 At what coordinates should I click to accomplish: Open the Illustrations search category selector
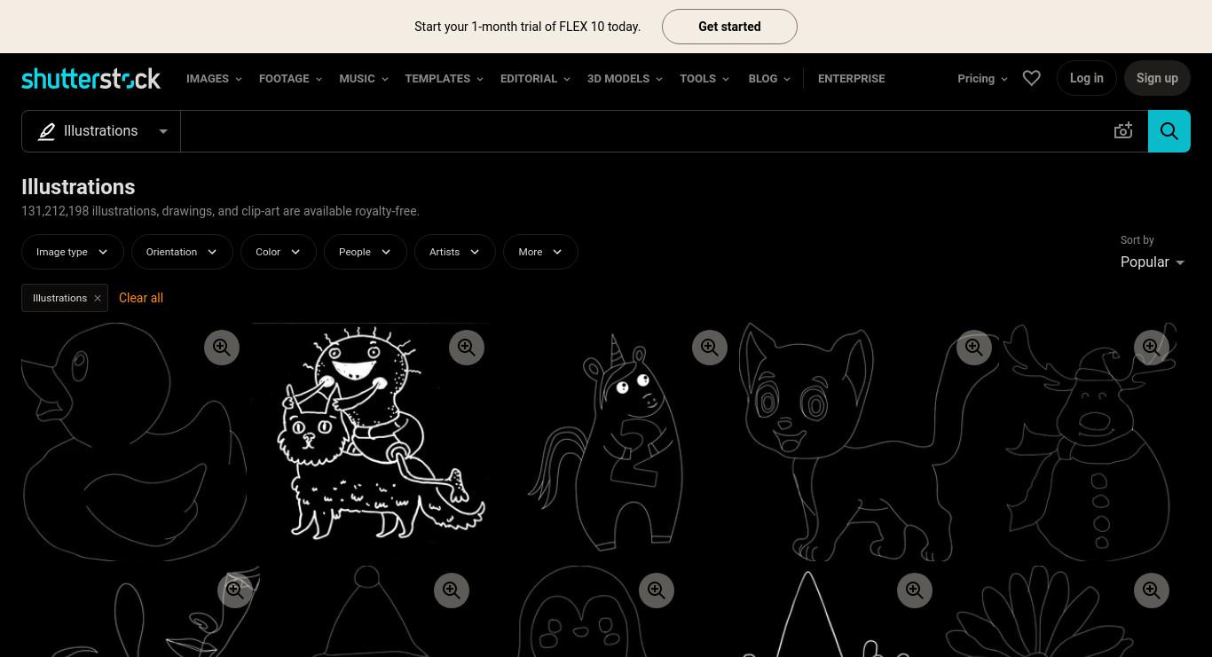[101, 131]
